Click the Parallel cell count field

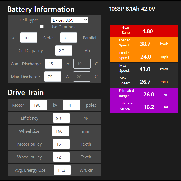(x=69, y=38)
